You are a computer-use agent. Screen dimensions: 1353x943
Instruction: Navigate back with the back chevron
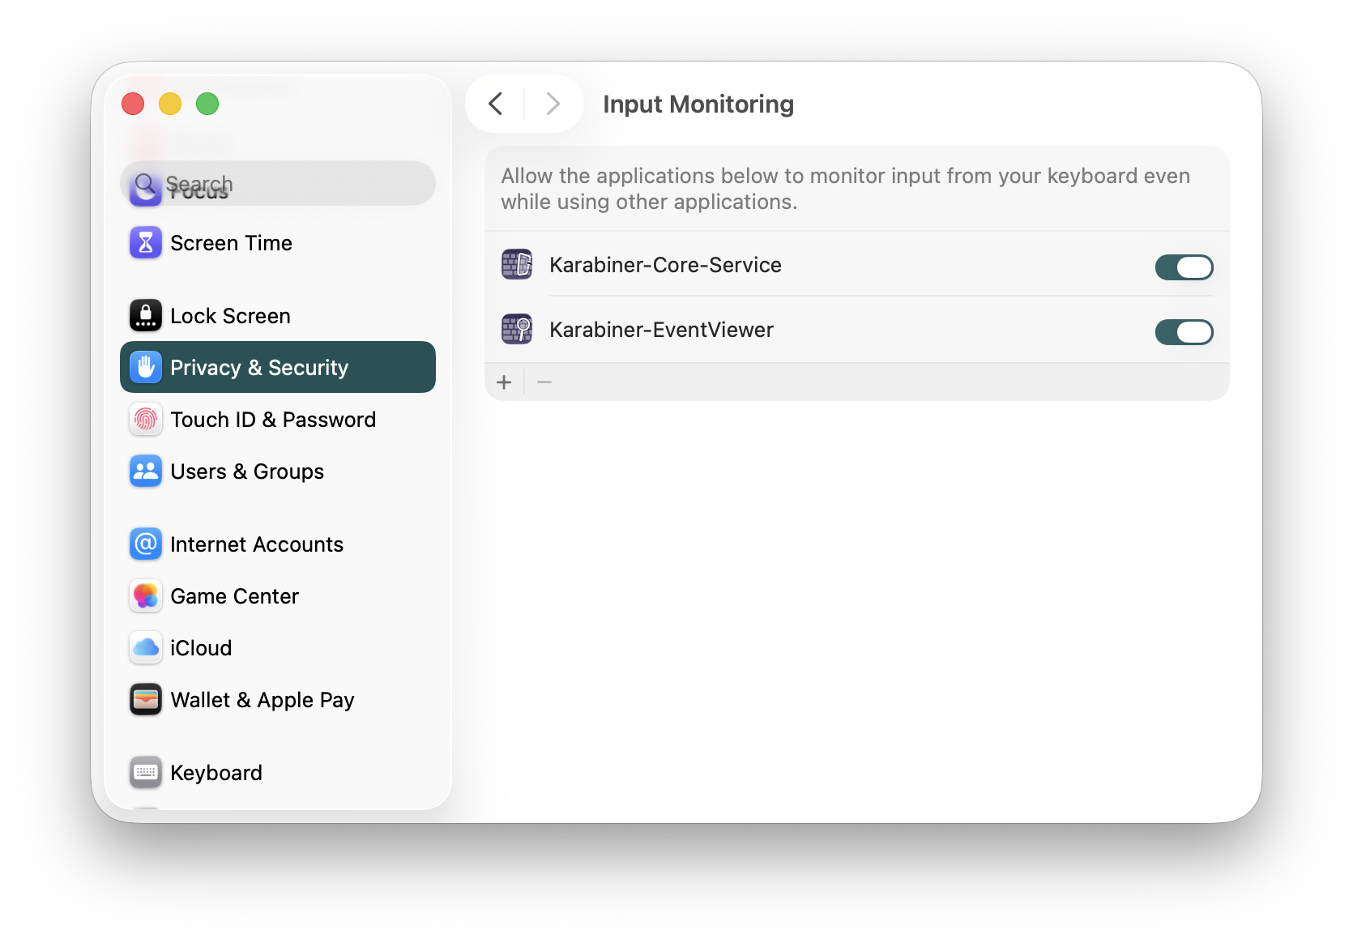[495, 104]
